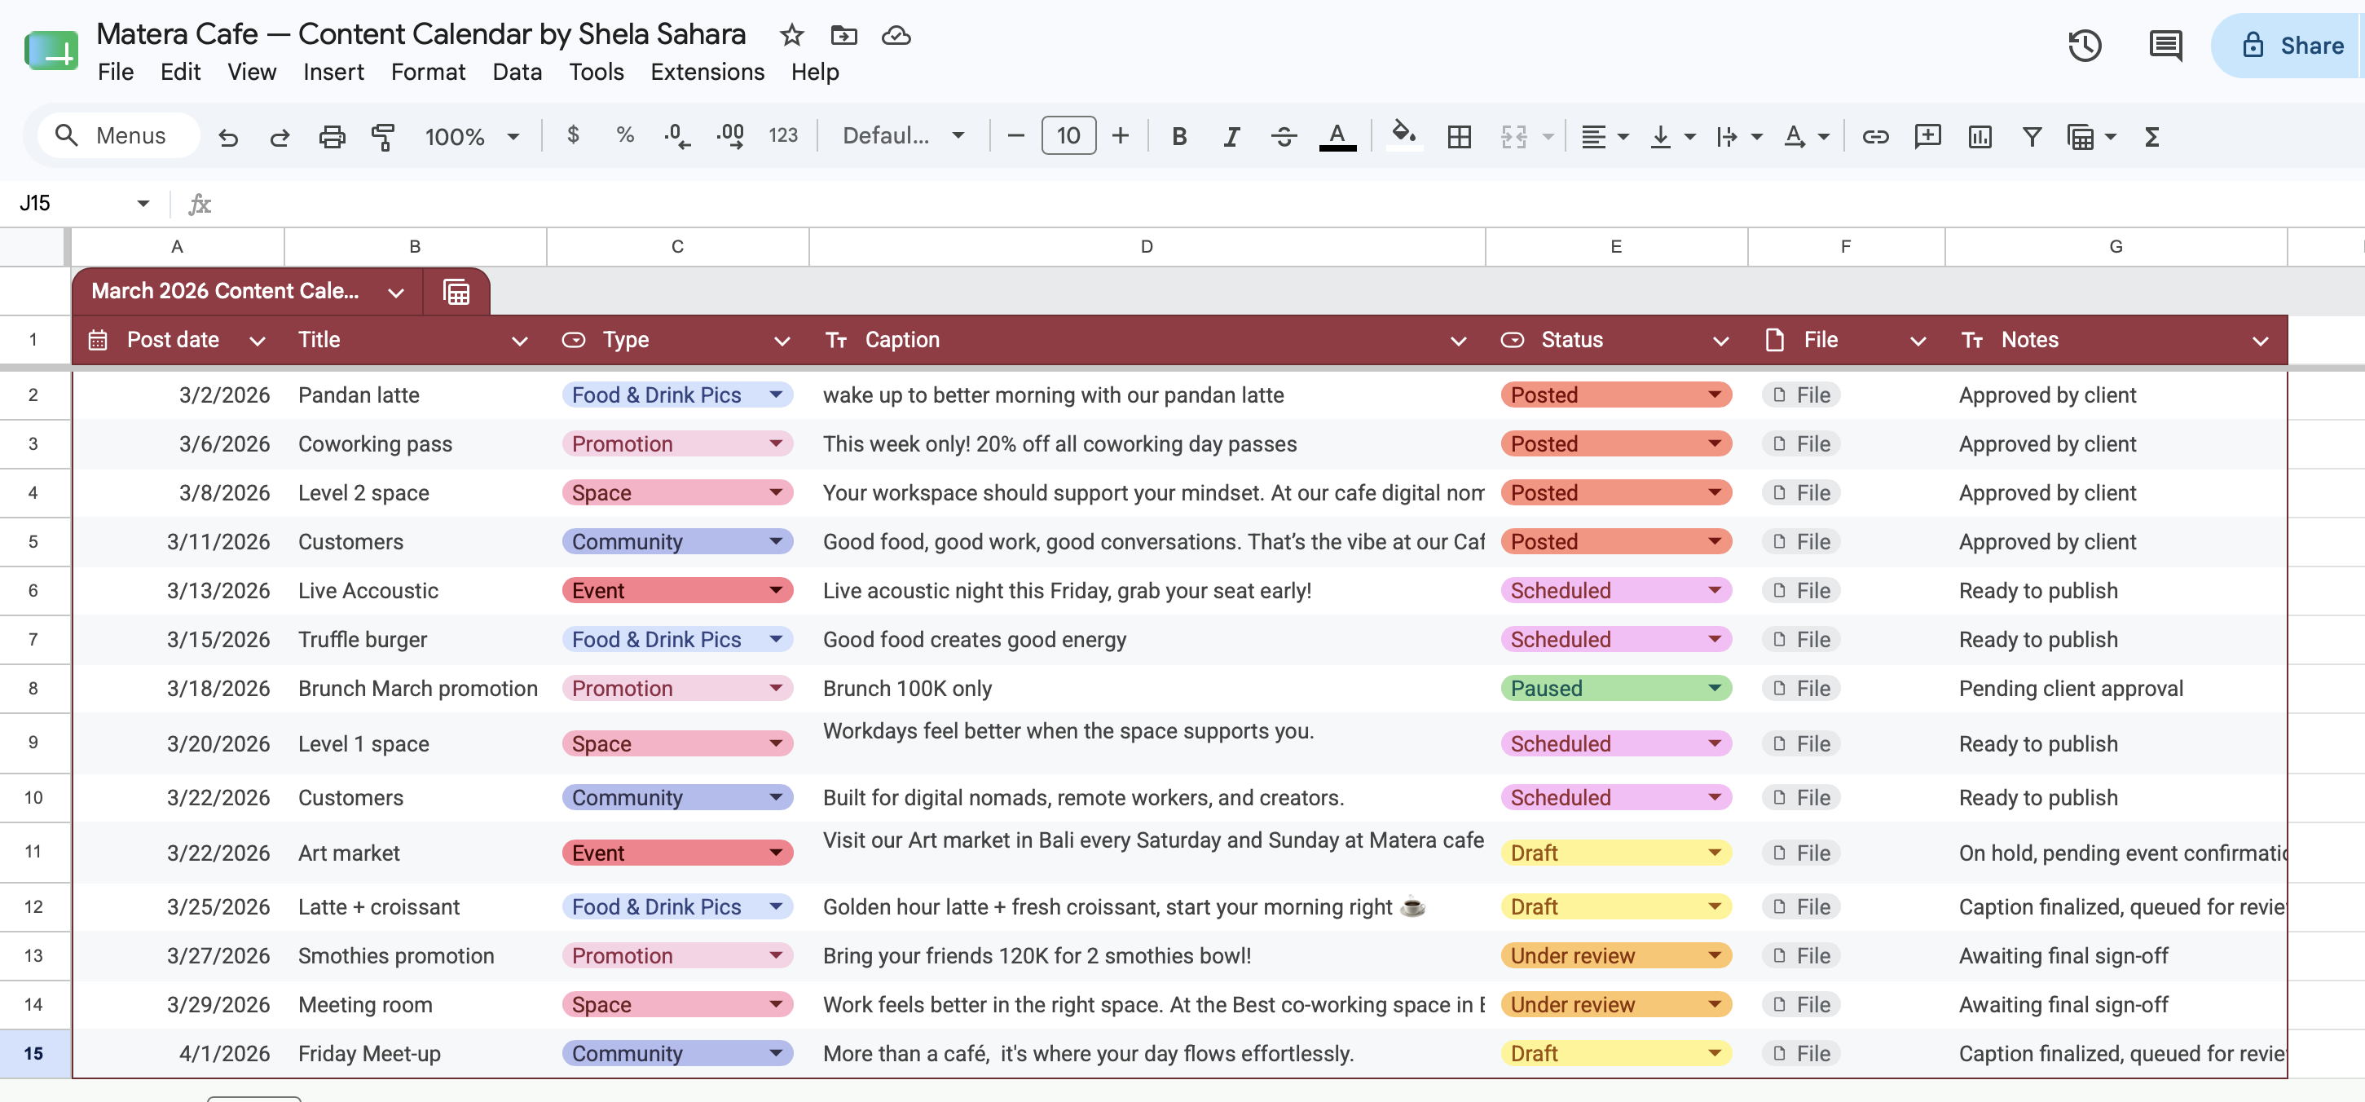The height and width of the screenshot is (1102, 2365).
Task: Add a comment with plus icon
Action: (x=1927, y=137)
